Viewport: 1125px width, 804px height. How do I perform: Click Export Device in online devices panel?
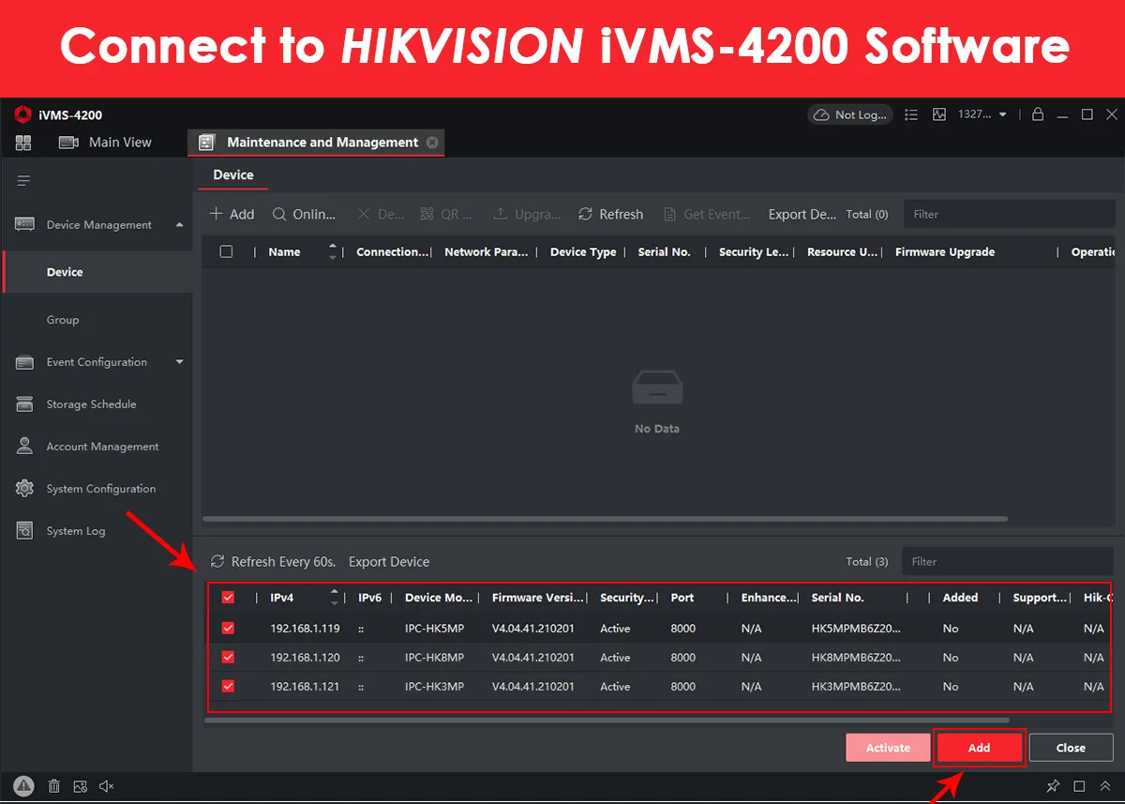(389, 561)
